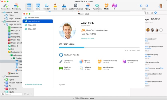Open dropdown arrow next to User
The width and height of the screenshot is (167, 100).
point(58,6)
